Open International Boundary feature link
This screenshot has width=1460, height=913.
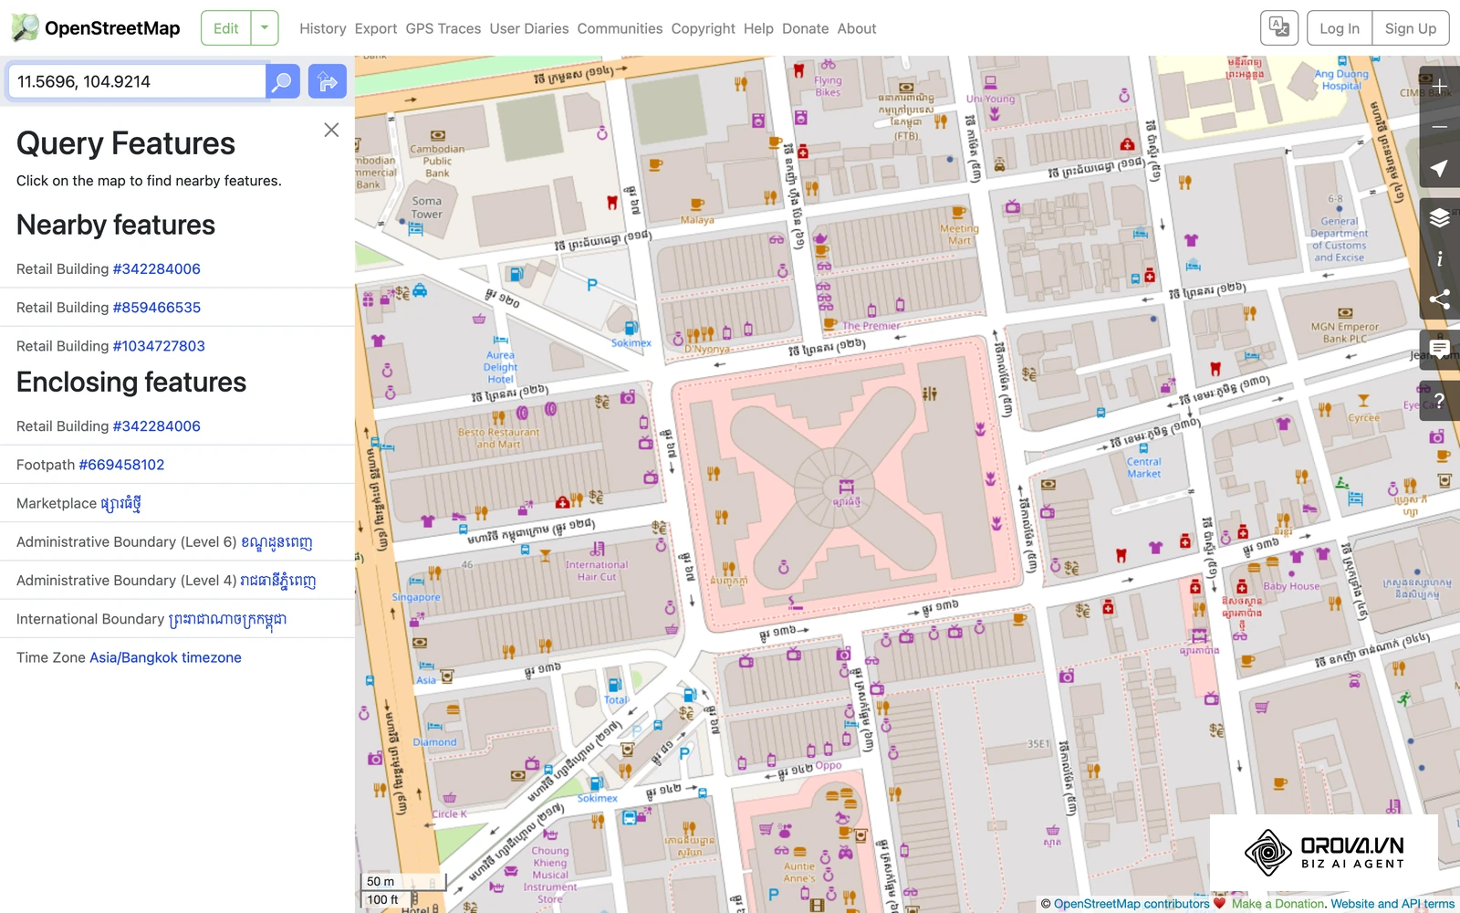pyautogui.click(x=227, y=619)
